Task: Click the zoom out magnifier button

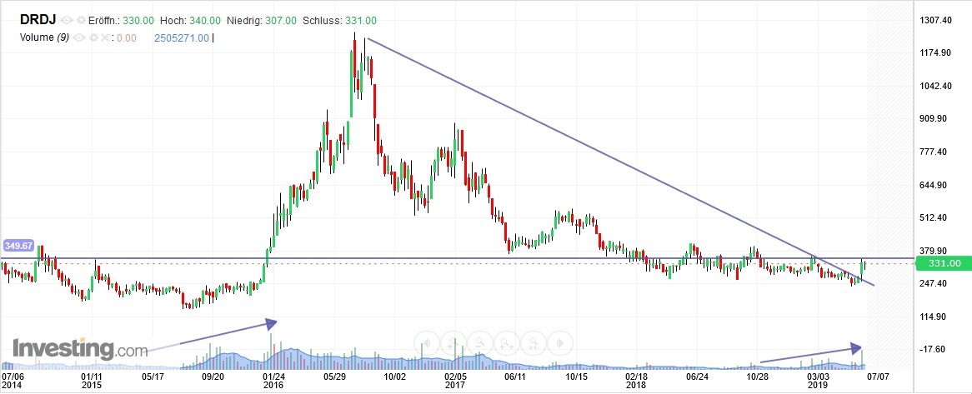Action: coord(480,342)
